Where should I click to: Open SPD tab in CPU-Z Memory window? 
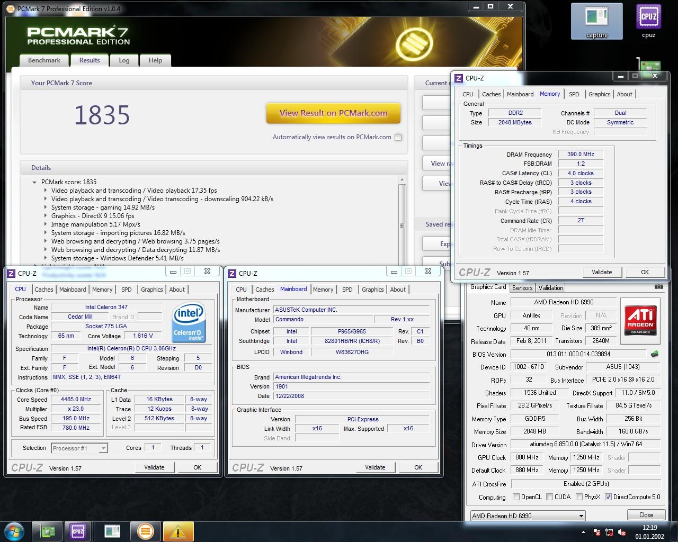pyautogui.click(x=574, y=94)
